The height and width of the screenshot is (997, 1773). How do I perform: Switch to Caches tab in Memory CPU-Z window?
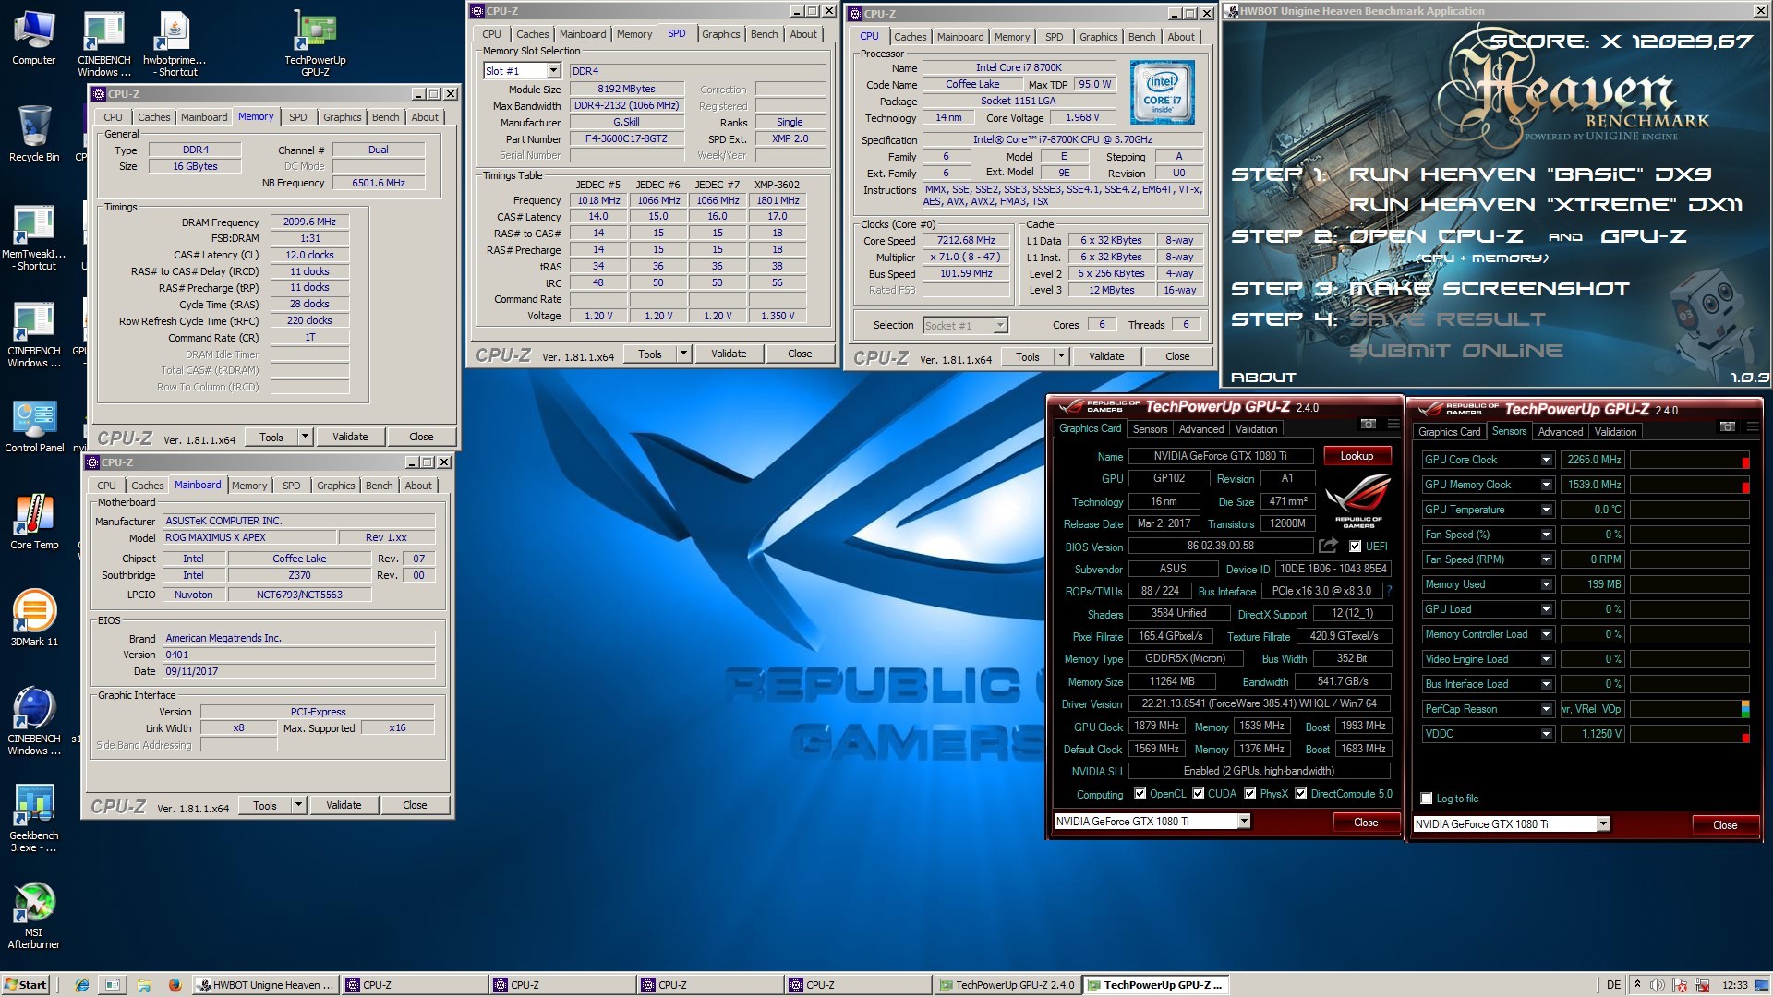[153, 117]
